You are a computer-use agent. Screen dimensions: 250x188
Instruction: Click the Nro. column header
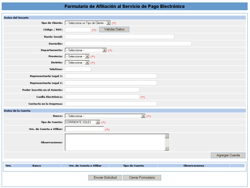click(x=9, y=166)
